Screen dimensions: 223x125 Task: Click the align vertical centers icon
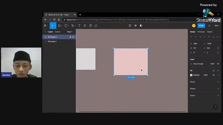(x=209, y=37)
